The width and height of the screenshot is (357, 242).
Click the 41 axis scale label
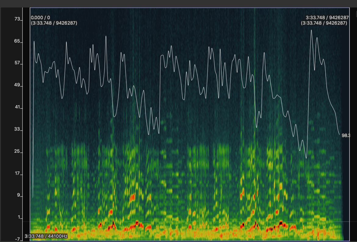17,107
